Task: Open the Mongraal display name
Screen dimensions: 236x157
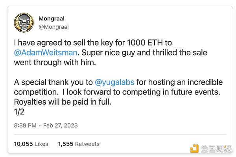Action: click(52, 18)
